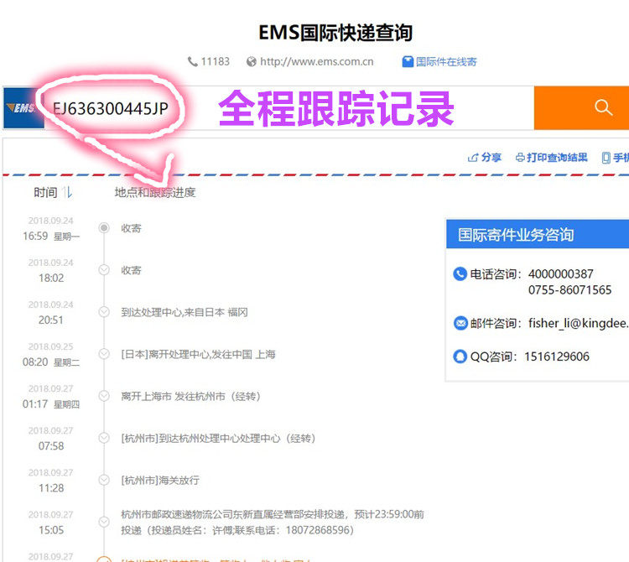Click phone number 4000000387
Screen dimensions: 629x562
tap(560, 274)
